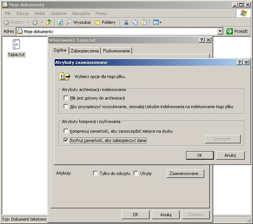253x224 pixels.
Task: Open the Wstecz history dropdown arrow
Action: (28, 22)
